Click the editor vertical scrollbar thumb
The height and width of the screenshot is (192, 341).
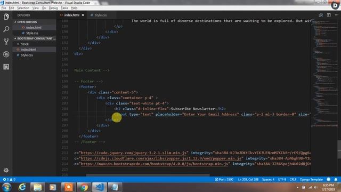339,149
